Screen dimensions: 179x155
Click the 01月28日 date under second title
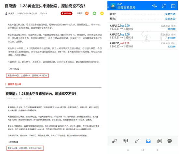[15, 98]
